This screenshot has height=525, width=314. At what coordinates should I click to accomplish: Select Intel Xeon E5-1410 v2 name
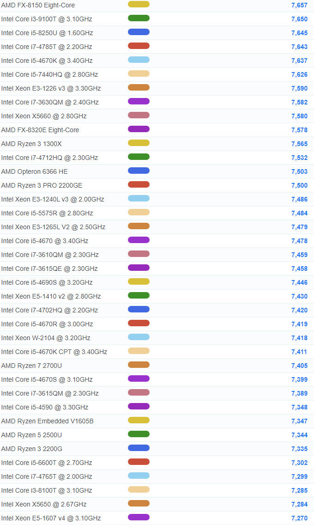coord(51,296)
